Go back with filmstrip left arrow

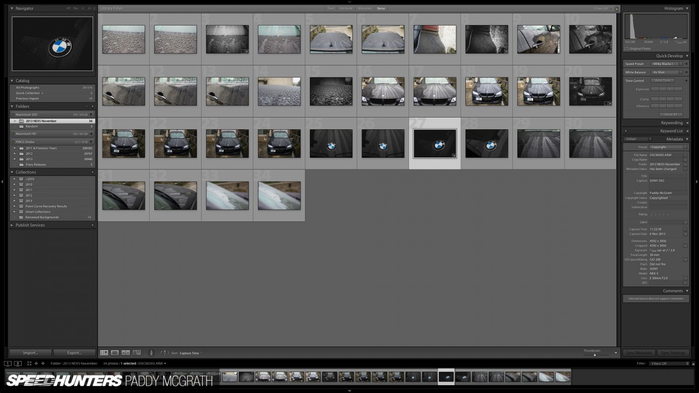point(36,363)
